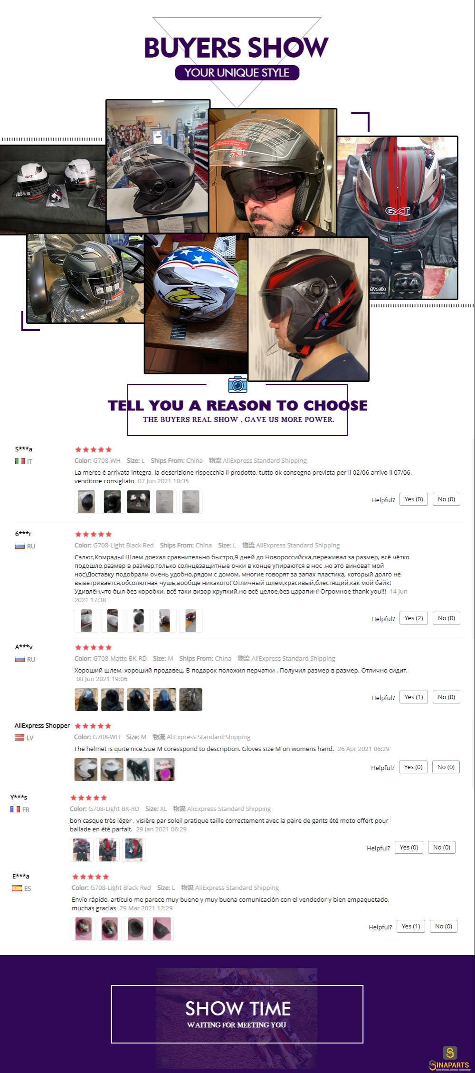
Task: Click Yes (1) on the Spanish review
Action: tap(411, 927)
